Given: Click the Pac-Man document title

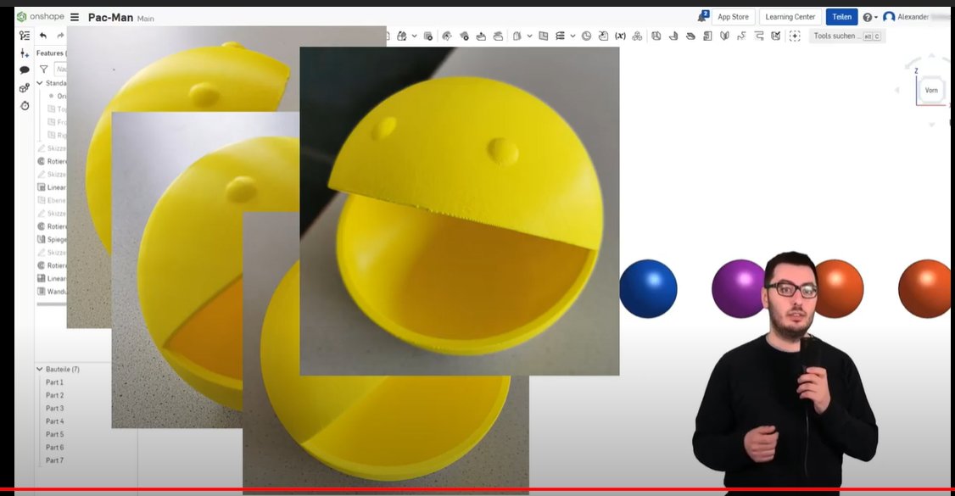Looking at the screenshot, I should [x=110, y=18].
